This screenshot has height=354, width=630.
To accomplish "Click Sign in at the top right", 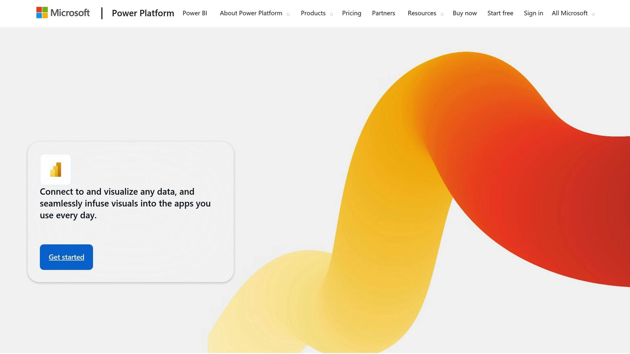I will click(x=533, y=13).
